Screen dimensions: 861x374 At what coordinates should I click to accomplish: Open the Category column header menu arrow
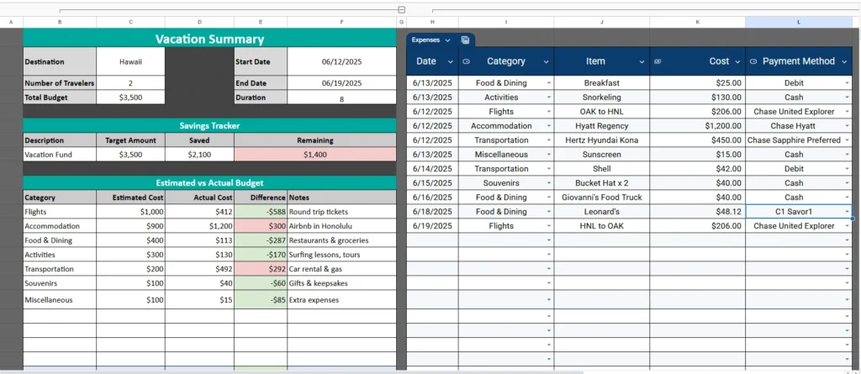point(546,61)
